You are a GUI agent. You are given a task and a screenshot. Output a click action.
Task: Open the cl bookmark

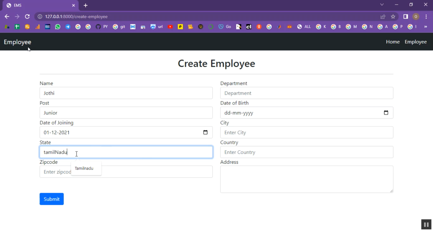[249, 27]
